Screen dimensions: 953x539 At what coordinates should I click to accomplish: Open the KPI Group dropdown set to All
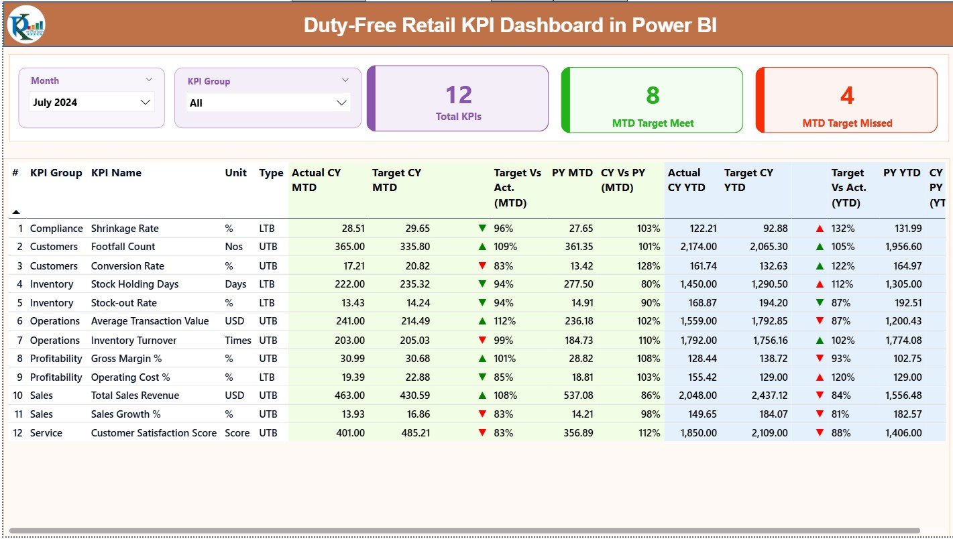268,102
